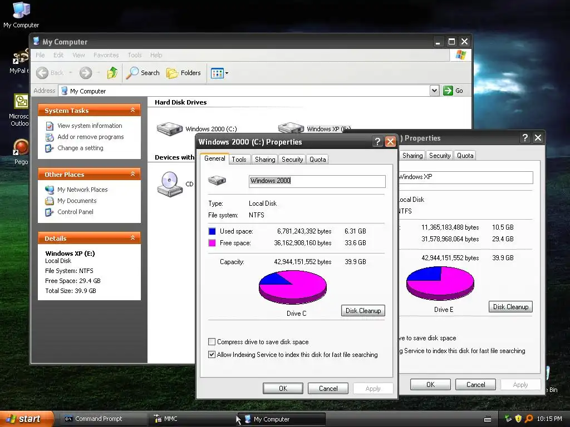Collapse the Other Places panel
Viewport: 570px width, 427px height.
132,174
